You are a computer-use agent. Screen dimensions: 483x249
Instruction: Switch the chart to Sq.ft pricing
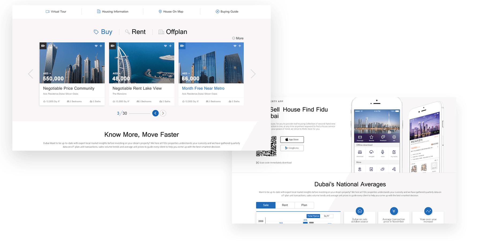pos(327,216)
